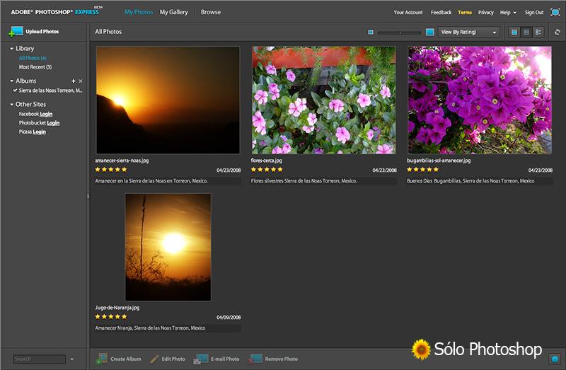The width and height of the screenshot is (566, 370).
Task: Click the Picasa Login link
Action: click(x=39, y=132)
